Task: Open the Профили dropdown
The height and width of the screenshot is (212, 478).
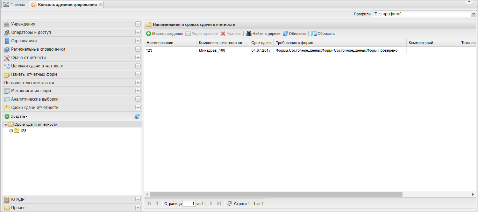Action: pos(473,14)
